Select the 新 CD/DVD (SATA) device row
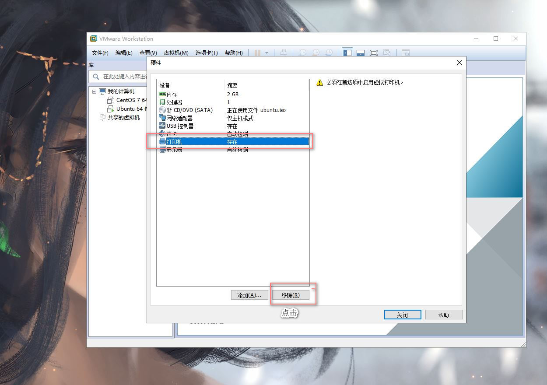This screenshot has height=385, width=547. click(233, 110)
